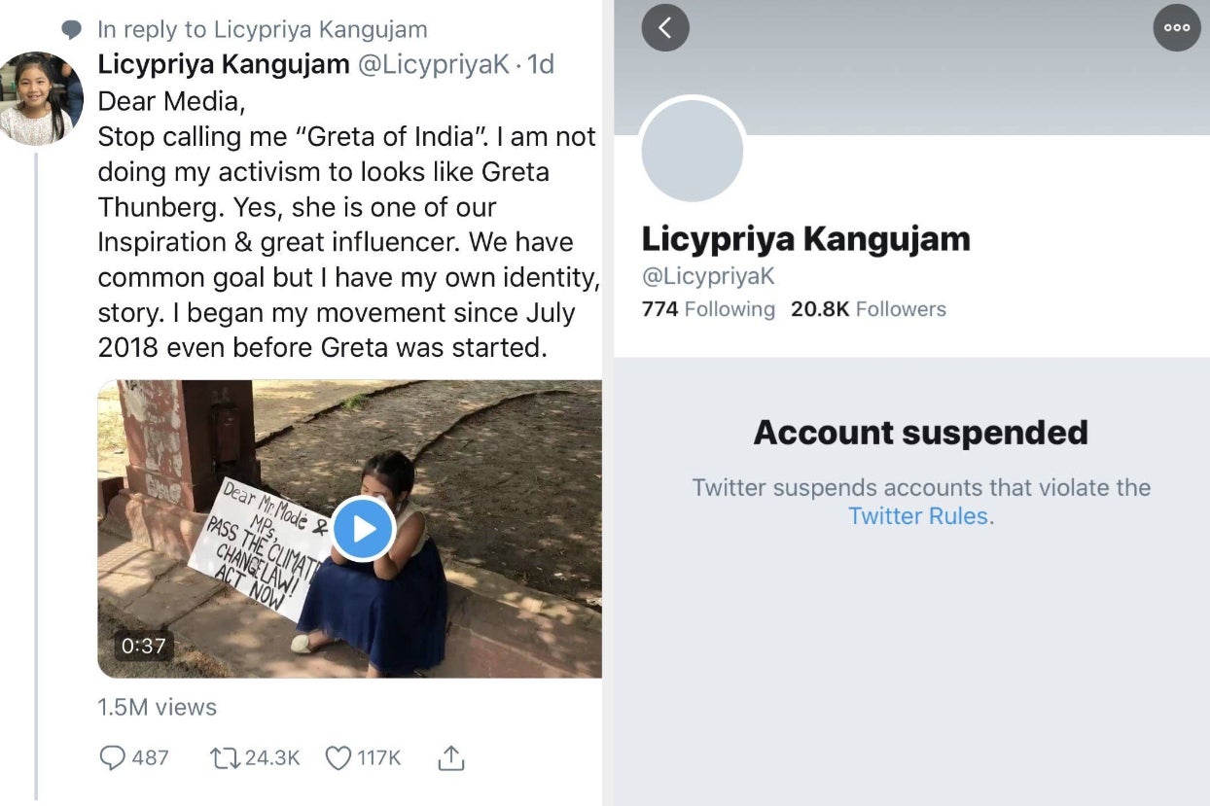This screenshot has height=806, width=1210.
Task: Click the reply speech bubble indicator icon
Action: [x=72, y=30]
